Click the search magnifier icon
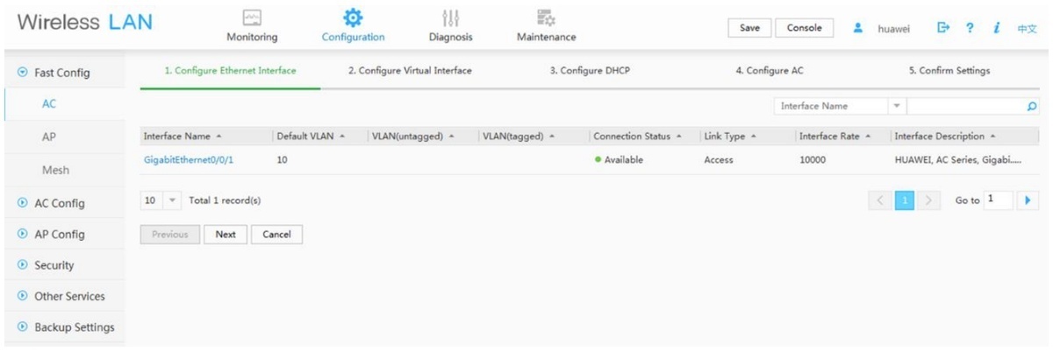The width and height of the screenshot is (1053, 351). pos(1031,106)
